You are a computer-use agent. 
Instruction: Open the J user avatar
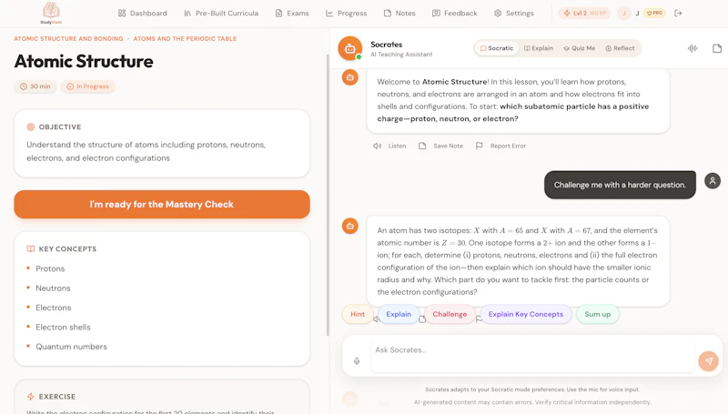coord(624,13)
